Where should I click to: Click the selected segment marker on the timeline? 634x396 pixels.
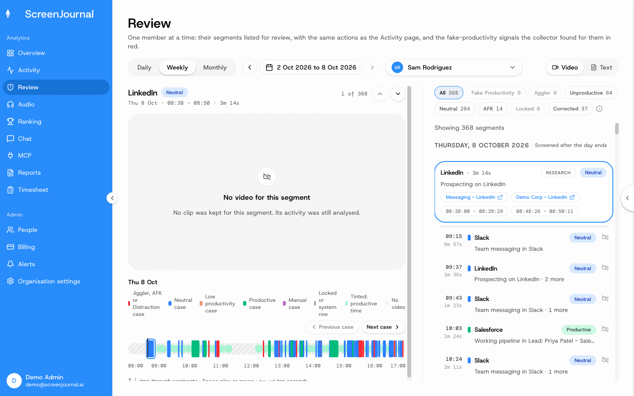coord(151,348)
